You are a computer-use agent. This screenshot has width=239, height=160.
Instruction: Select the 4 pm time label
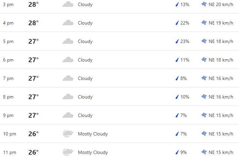(x=8, y=23)
